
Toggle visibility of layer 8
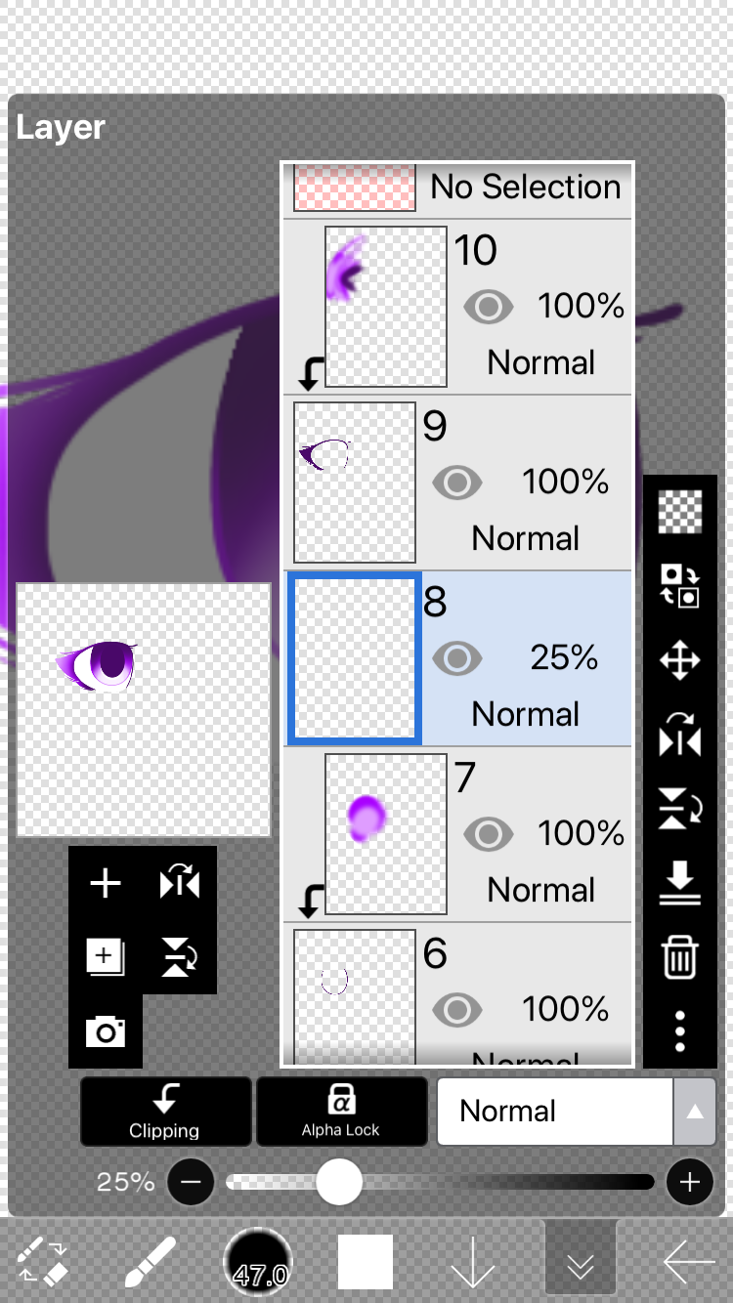click(x=457, y=658)
